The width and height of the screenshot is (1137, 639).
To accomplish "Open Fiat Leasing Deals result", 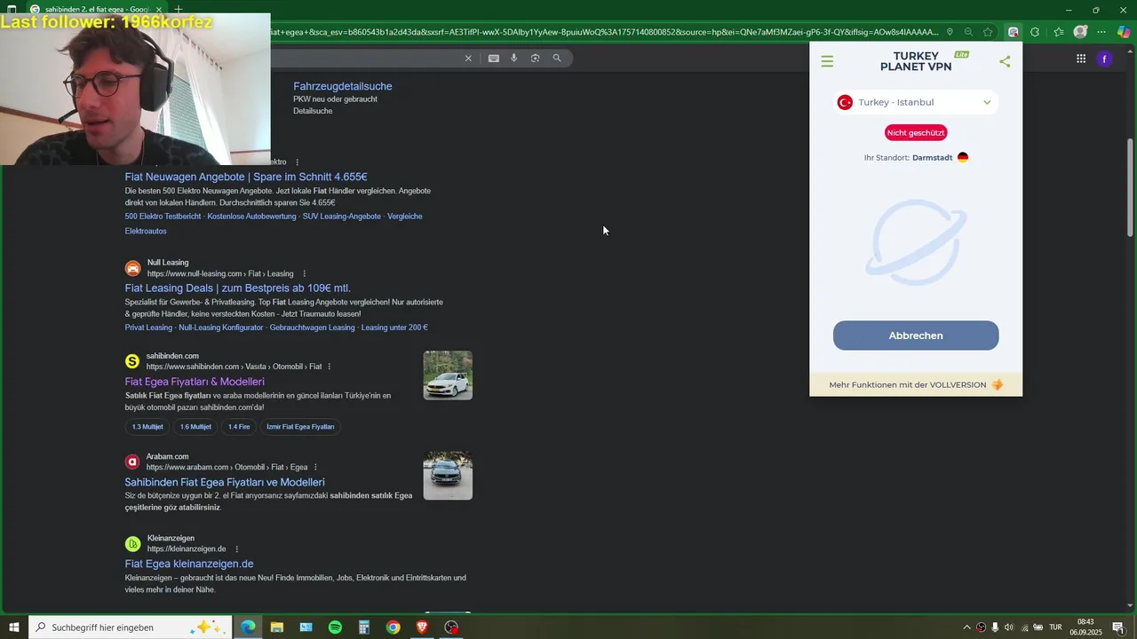I will tap(238, 288).
